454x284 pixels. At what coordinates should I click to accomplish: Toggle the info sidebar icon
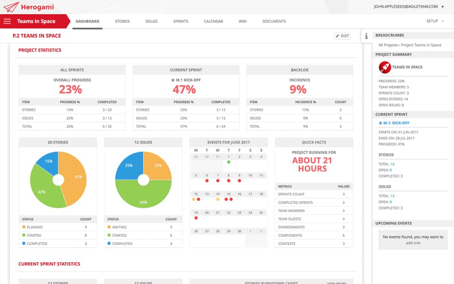coord(366,36)
